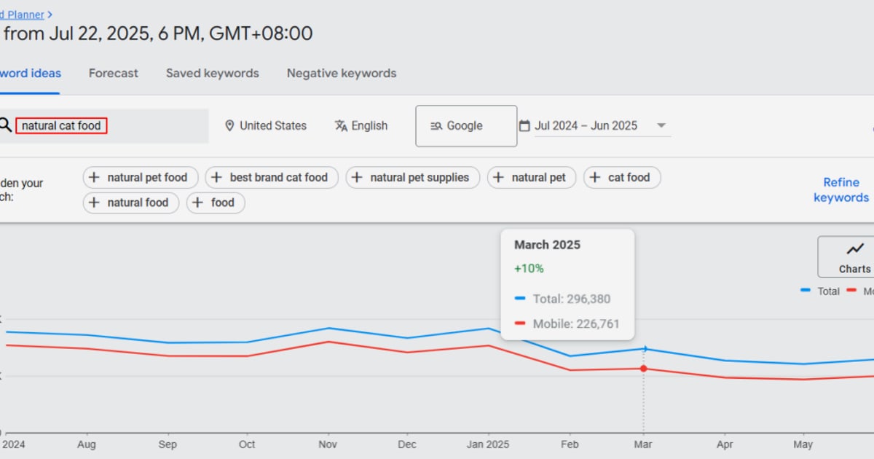Toggle the Total series in chart legend
874x459 pixels.
(x=820, y=291)
